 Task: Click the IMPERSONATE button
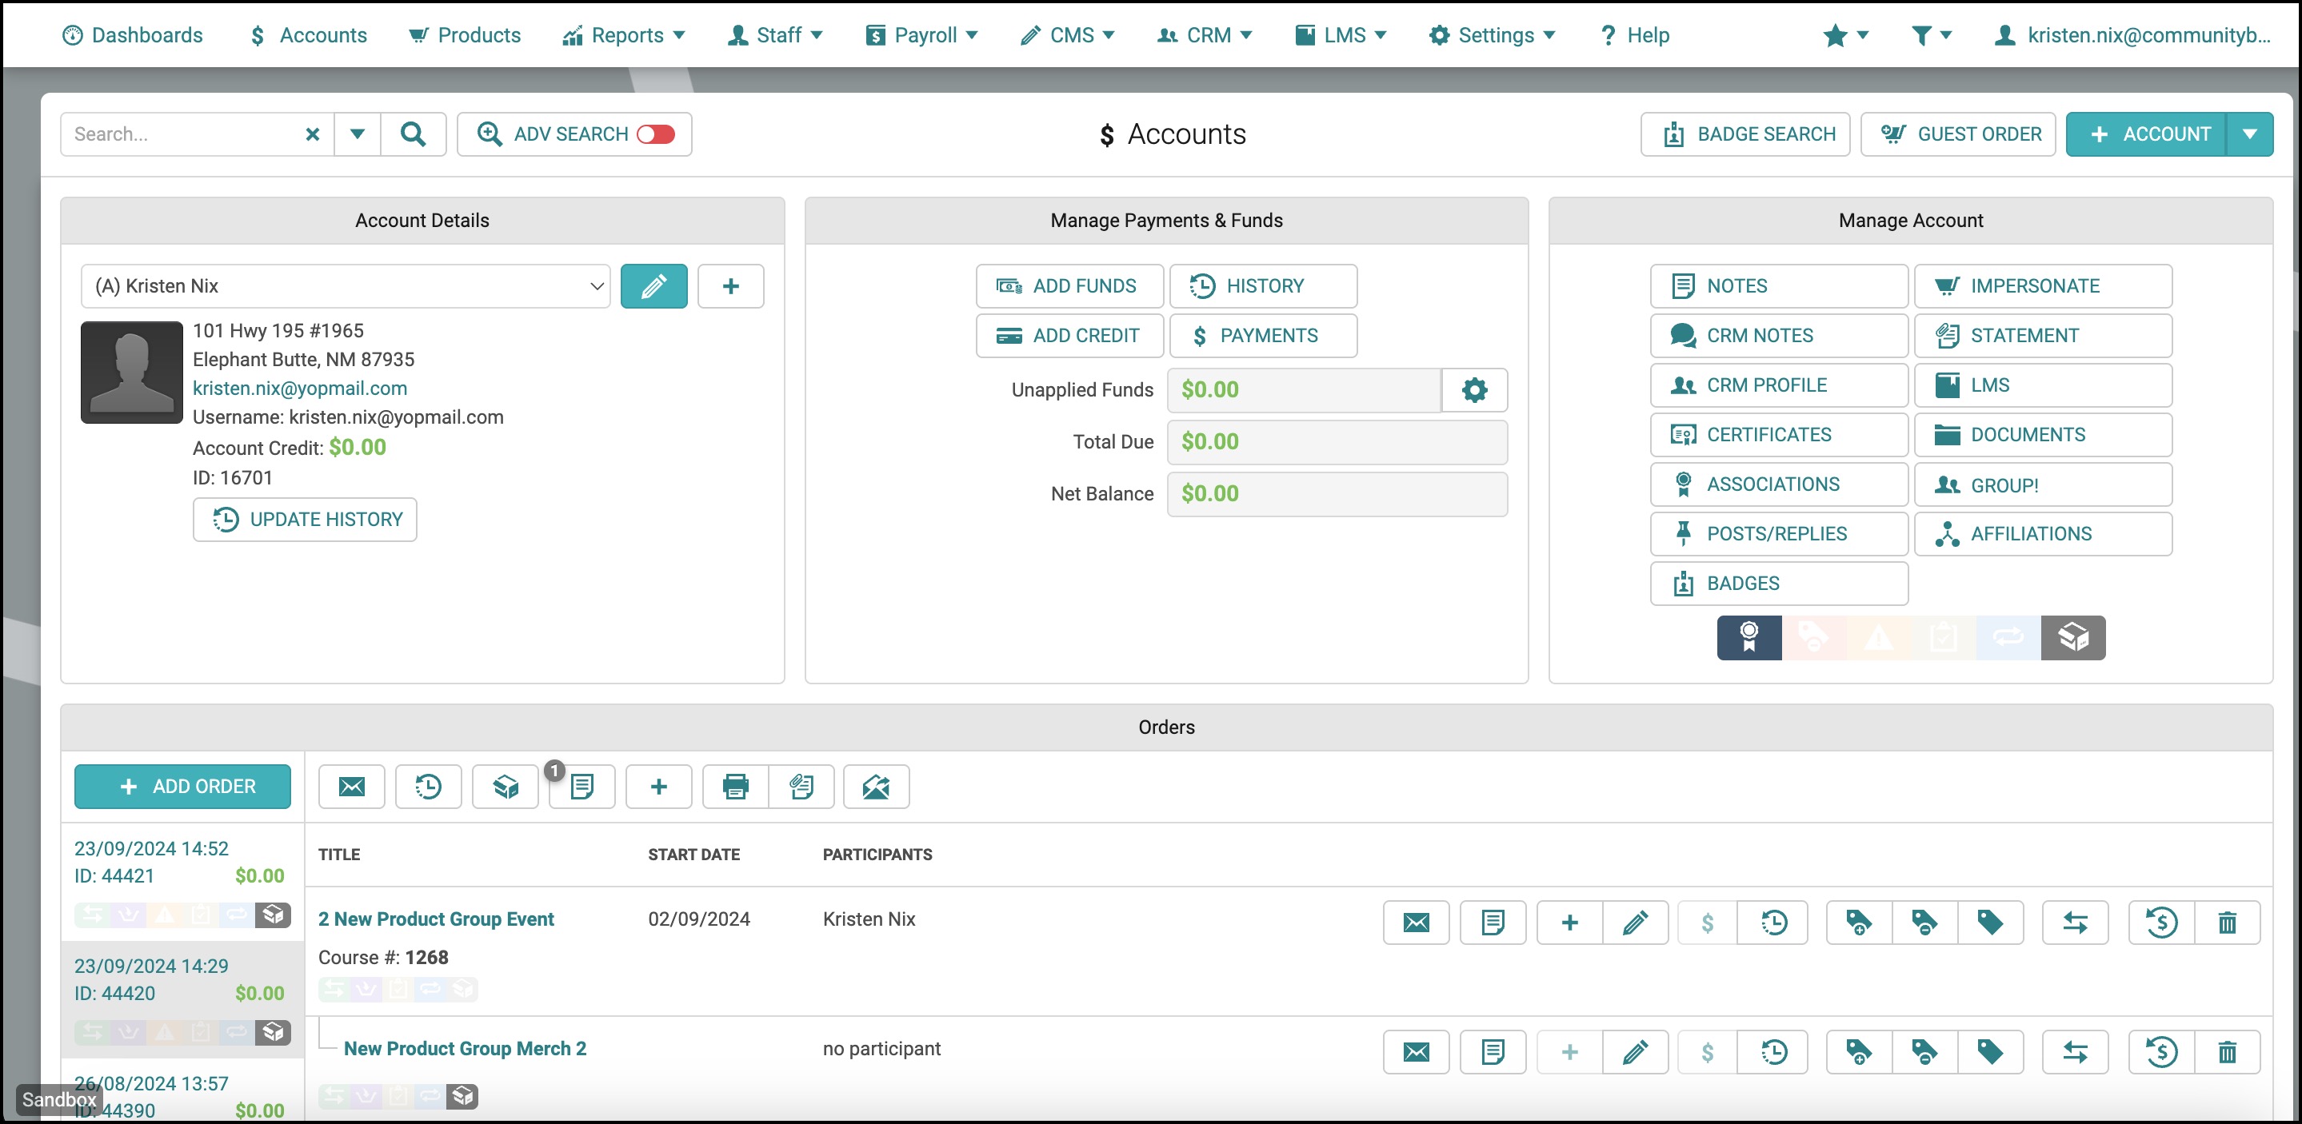point(2043,286)
